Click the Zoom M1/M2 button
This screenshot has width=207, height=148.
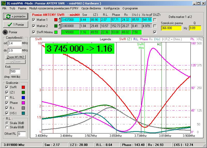pos(16,57)
